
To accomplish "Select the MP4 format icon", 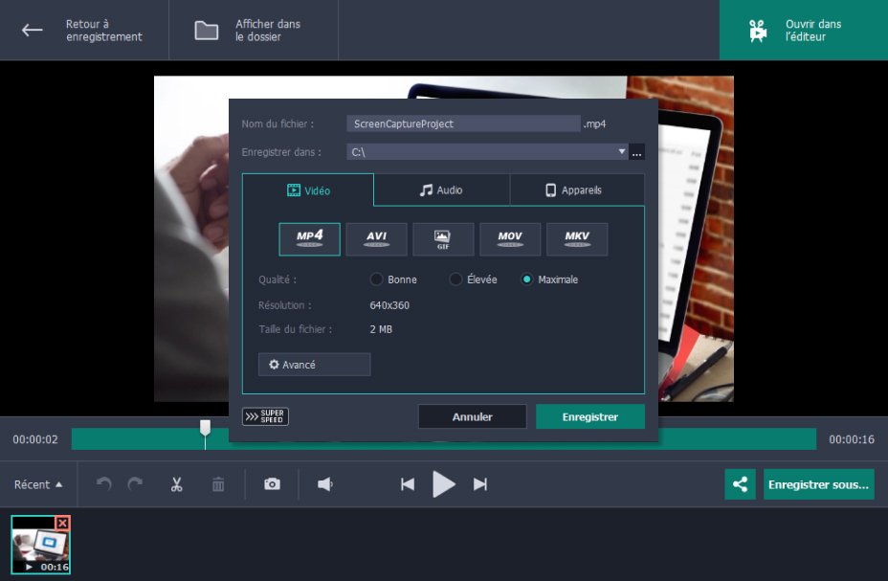I will (x=310, y=239).
